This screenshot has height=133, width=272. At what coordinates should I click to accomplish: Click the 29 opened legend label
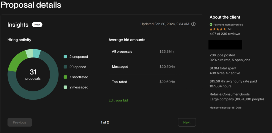(x=78, y=67)
